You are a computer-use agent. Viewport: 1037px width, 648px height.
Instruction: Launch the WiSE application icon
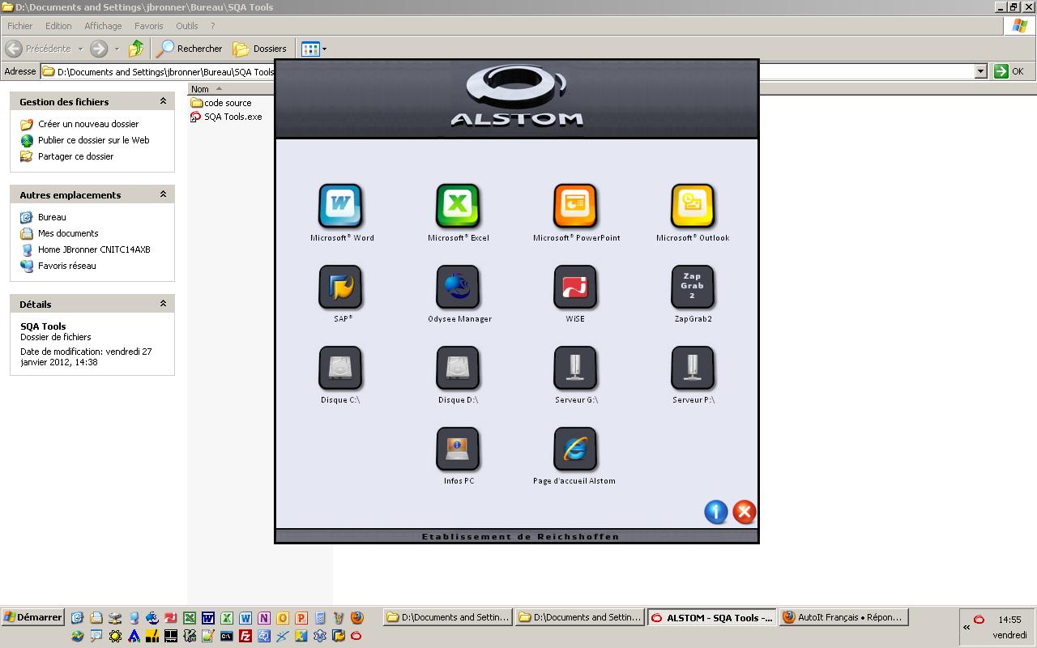(575, 286)
